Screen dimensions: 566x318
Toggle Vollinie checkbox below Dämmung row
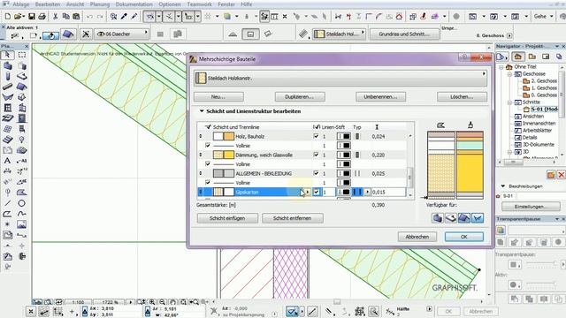(x=208, y=163)
